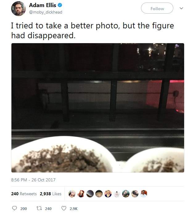This screenshot has height=215, width=194.
Task: Click the dark circular liker avatar
Action: click(90, 194)
